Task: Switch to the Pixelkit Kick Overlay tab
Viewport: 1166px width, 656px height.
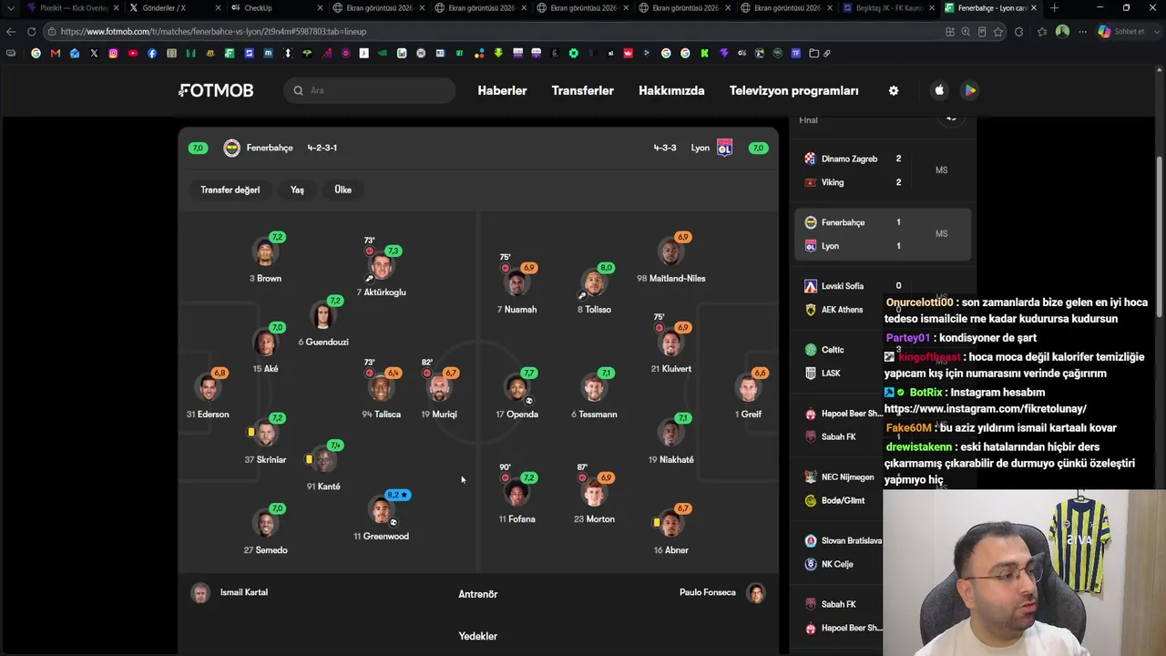Action: [73, 8]
